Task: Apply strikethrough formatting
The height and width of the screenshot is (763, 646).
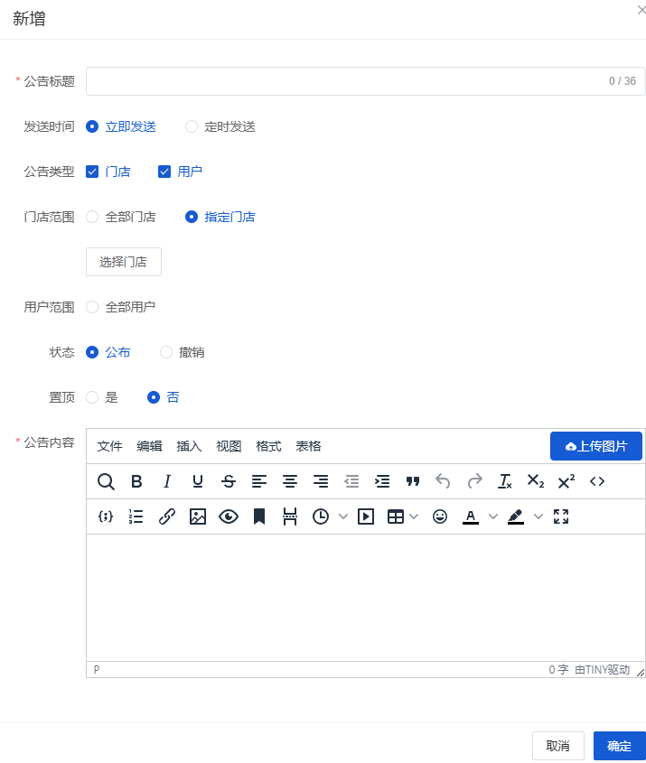Action: 229,481
